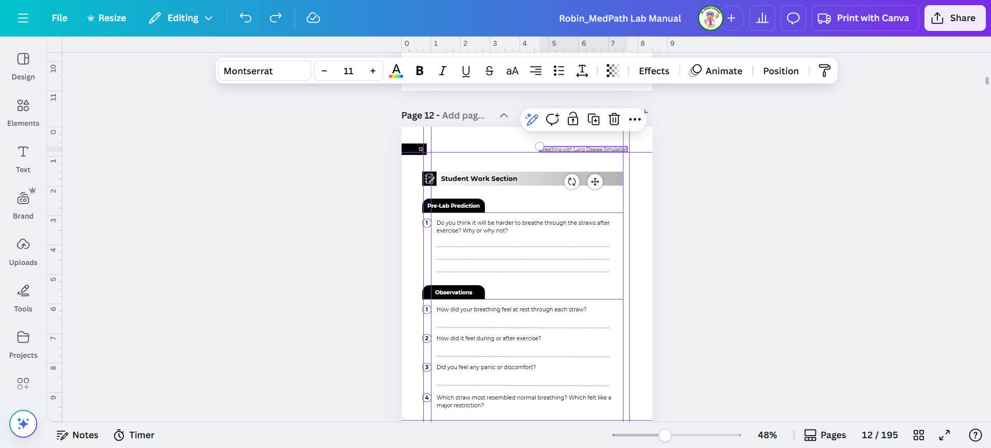991x448 pixels.
Task: Open the text color picker
Action: 396,71
